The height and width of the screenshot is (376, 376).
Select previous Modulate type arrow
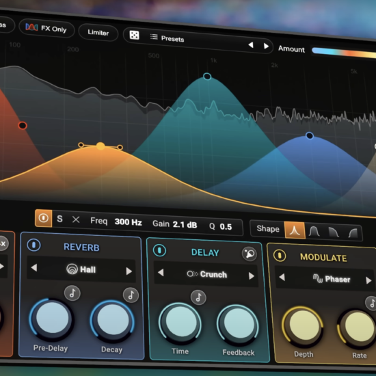point(282,278)
